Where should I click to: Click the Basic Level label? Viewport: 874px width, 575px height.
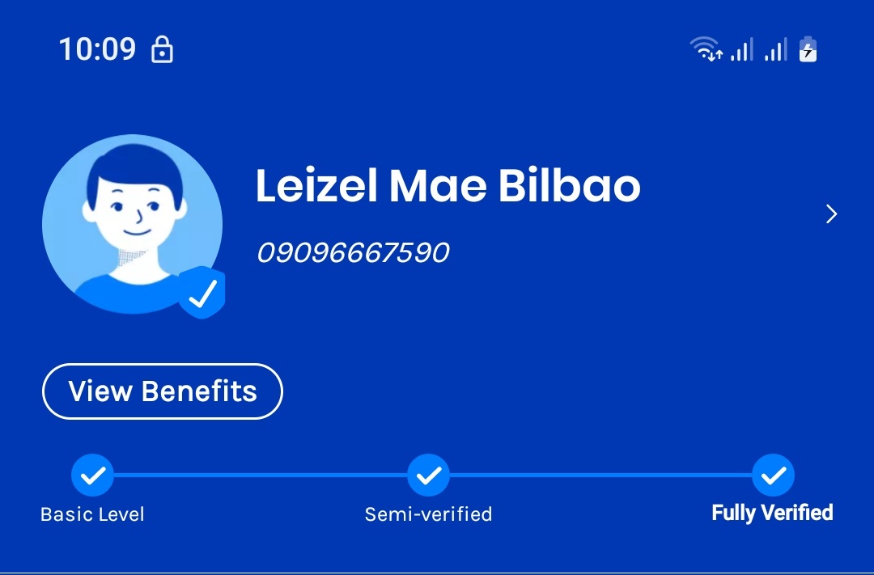pos(92,514)
